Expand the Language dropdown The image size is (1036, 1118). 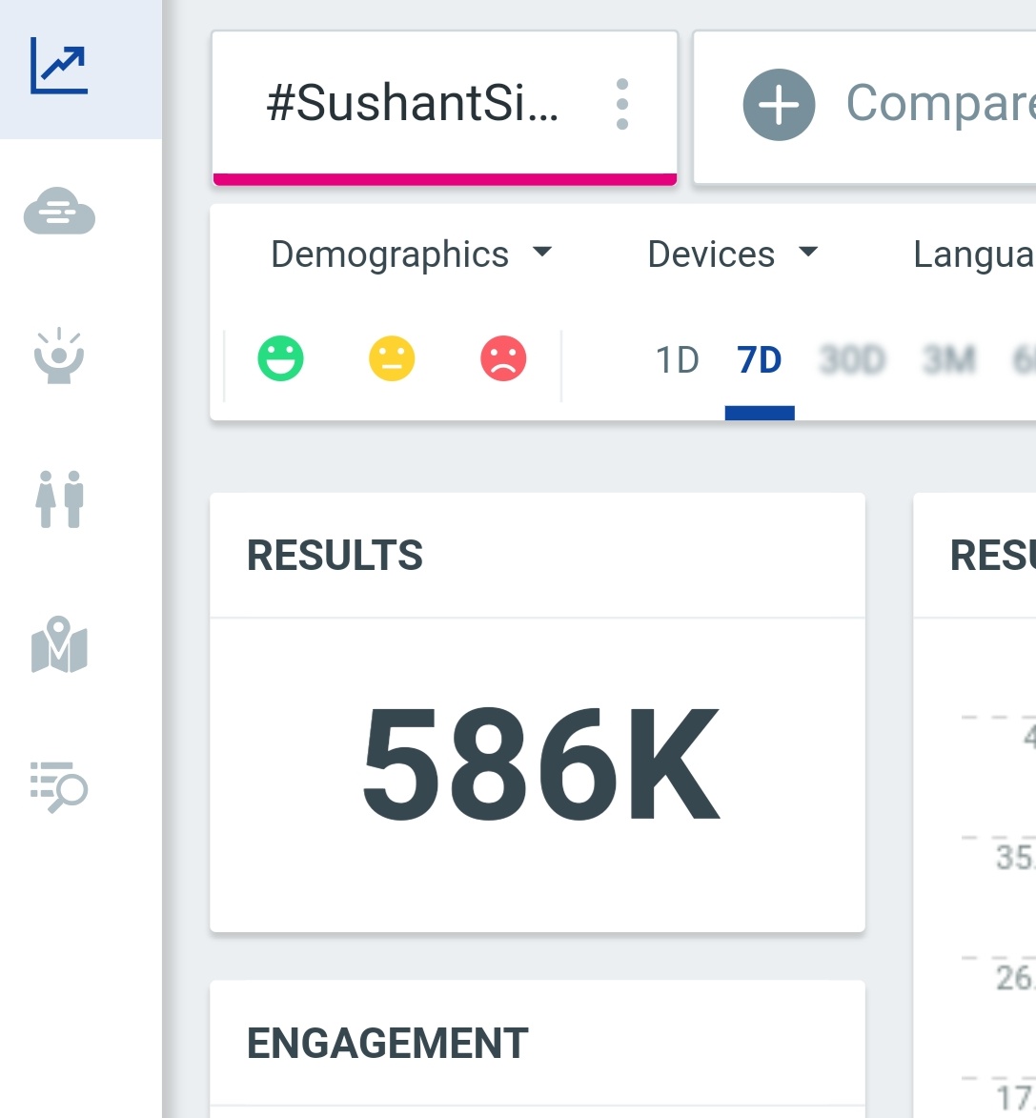tap(974, 254)
